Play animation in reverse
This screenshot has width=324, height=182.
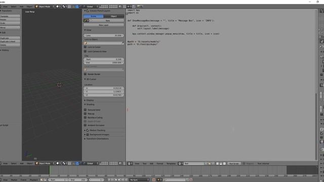[x=116, y=180]
